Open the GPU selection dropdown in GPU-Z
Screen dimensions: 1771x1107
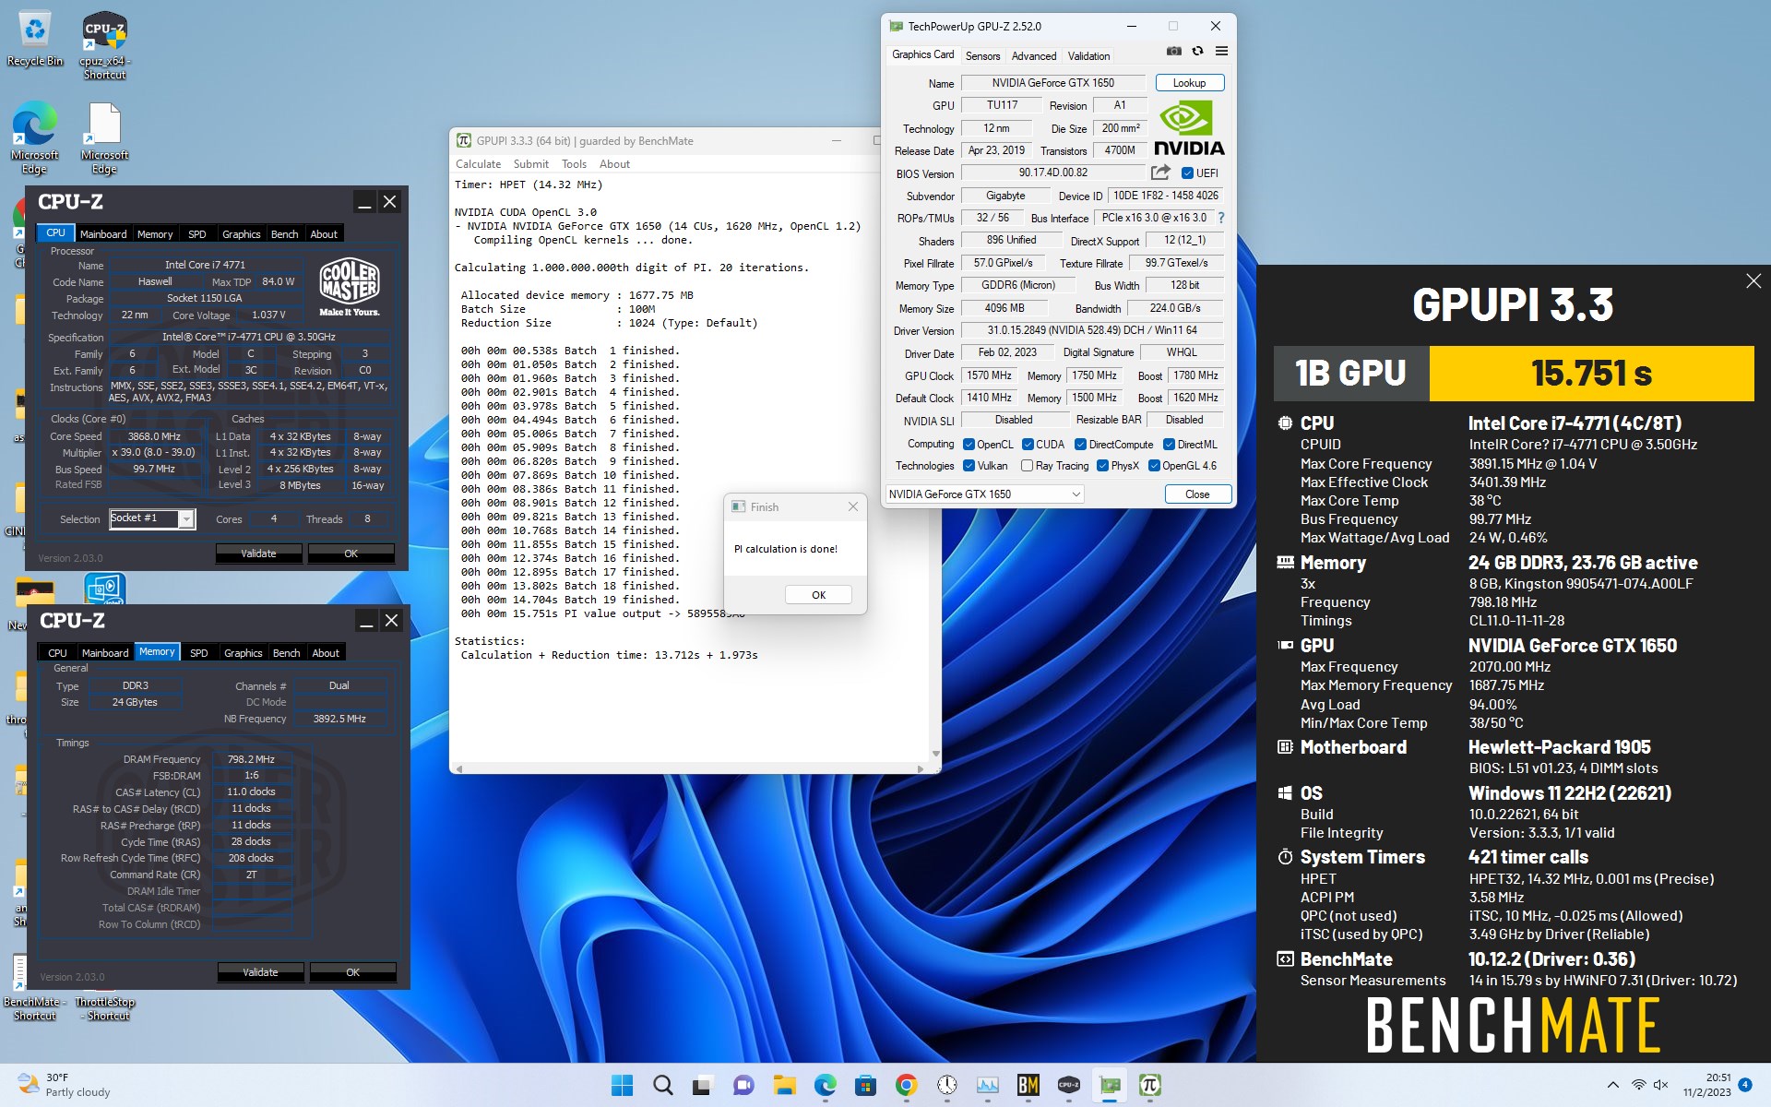(x=984, y=494)
